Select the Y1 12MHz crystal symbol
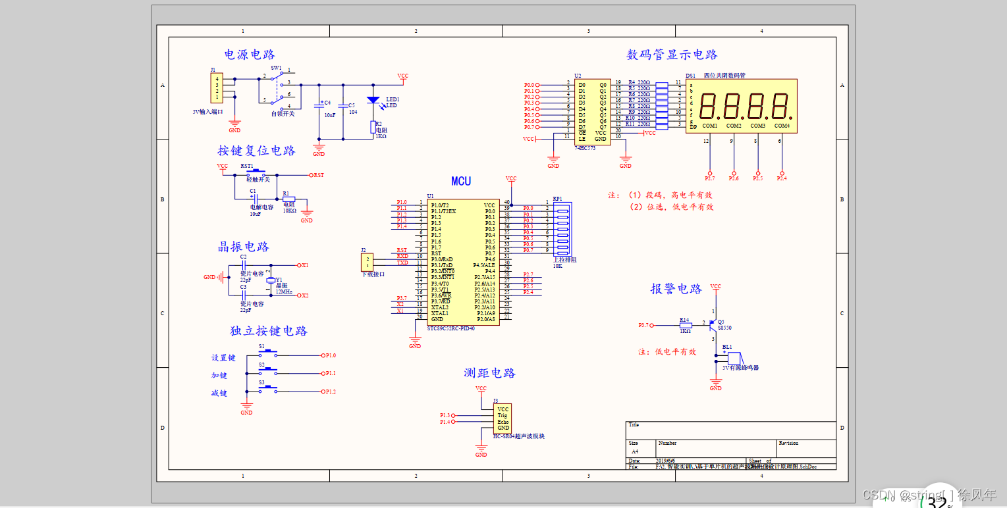 270,281
